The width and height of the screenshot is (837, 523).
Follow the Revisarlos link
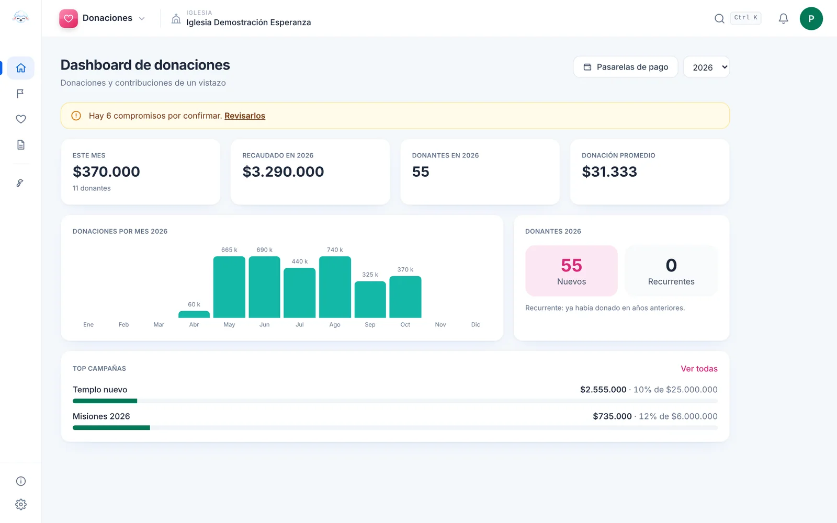[245, 116]
